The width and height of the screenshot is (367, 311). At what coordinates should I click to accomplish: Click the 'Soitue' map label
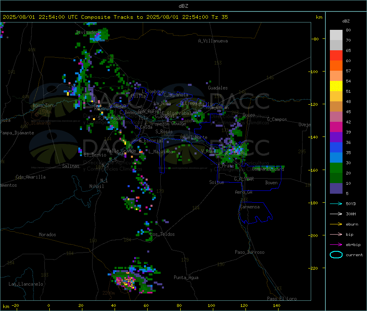[x=217, y=182]
